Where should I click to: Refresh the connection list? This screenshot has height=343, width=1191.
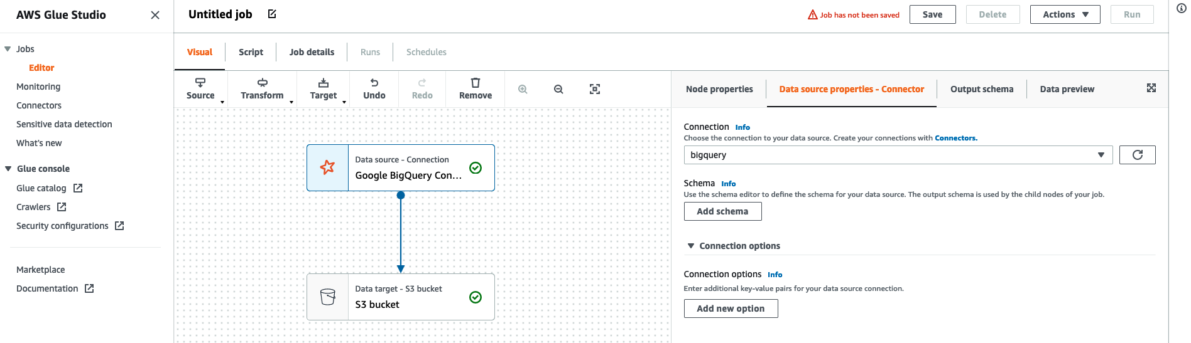pyautogui.click(x=1137, y=155)
